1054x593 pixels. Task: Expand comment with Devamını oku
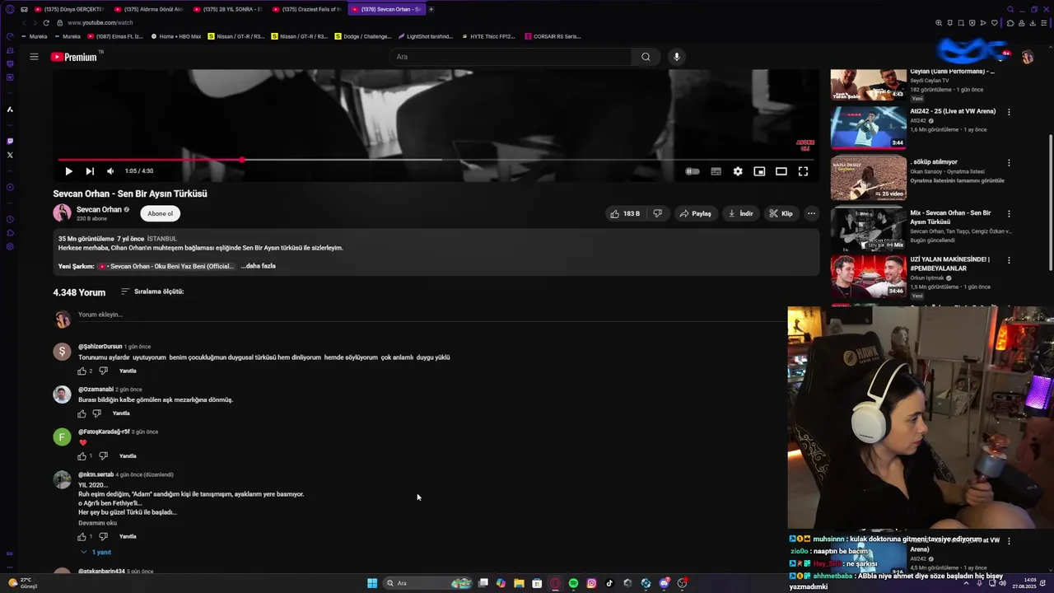(x=97, y=523)
